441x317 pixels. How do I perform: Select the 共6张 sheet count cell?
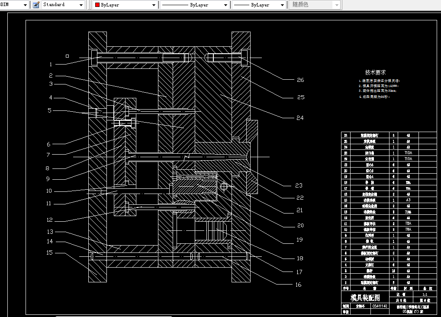401,300
